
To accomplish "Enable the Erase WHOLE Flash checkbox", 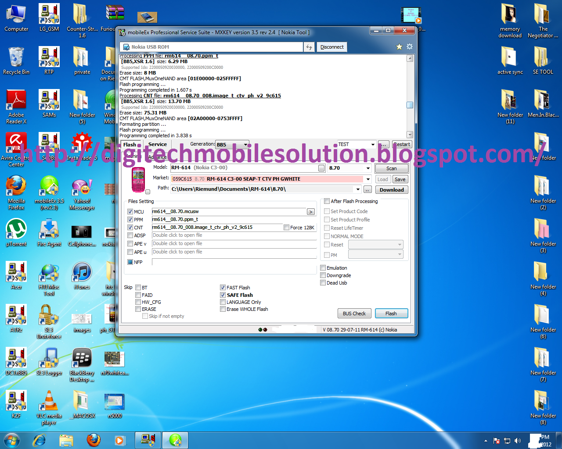I will click(x=223, y=309).
